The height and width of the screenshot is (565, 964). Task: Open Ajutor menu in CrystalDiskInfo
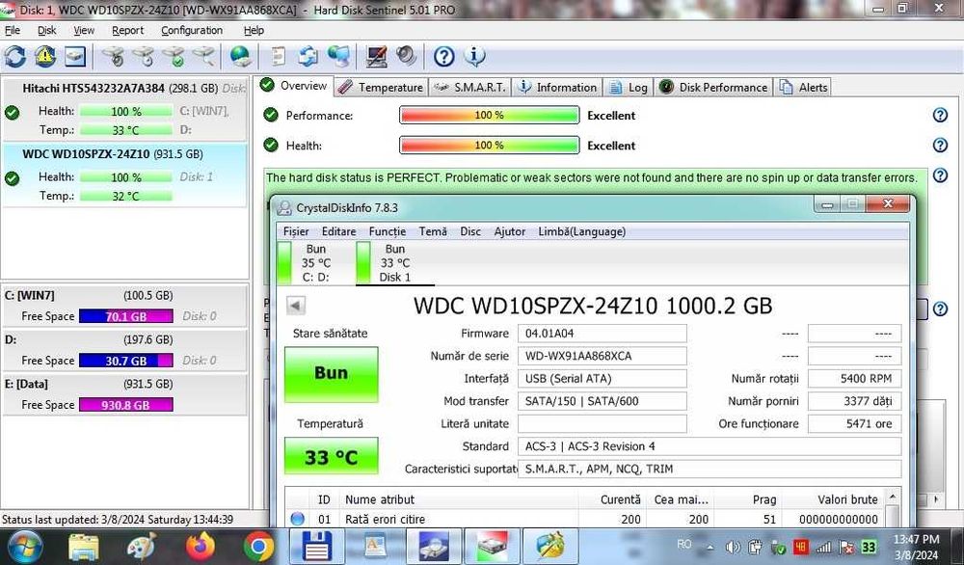pyautogui.click(x=510, y=231)
